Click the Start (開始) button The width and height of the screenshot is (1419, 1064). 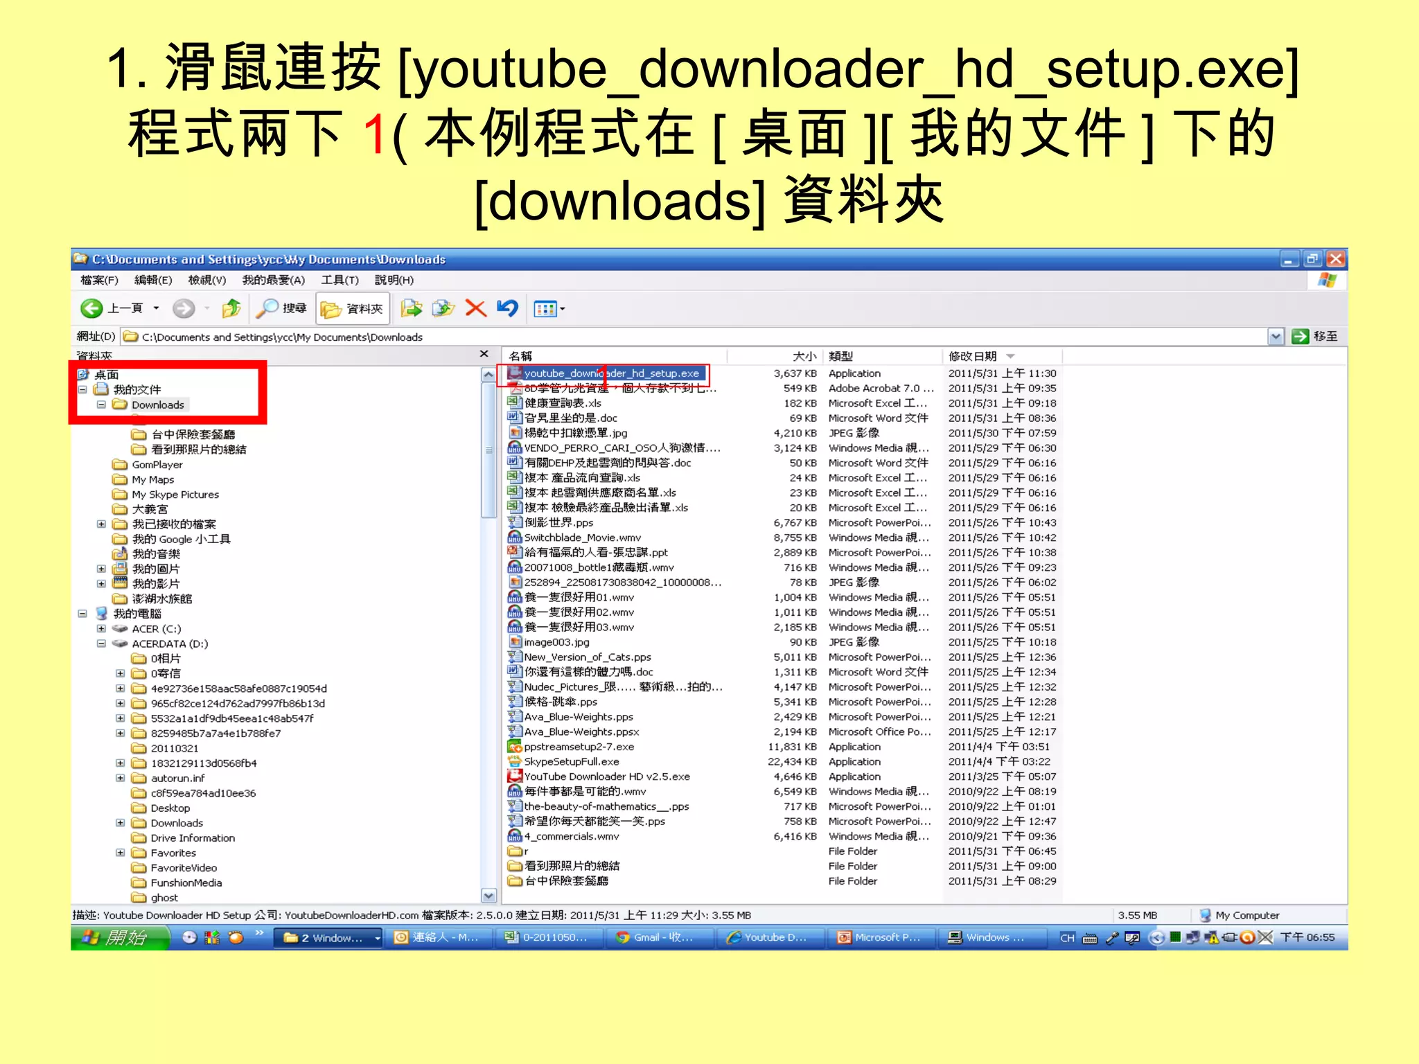click(x=120, y=938)
